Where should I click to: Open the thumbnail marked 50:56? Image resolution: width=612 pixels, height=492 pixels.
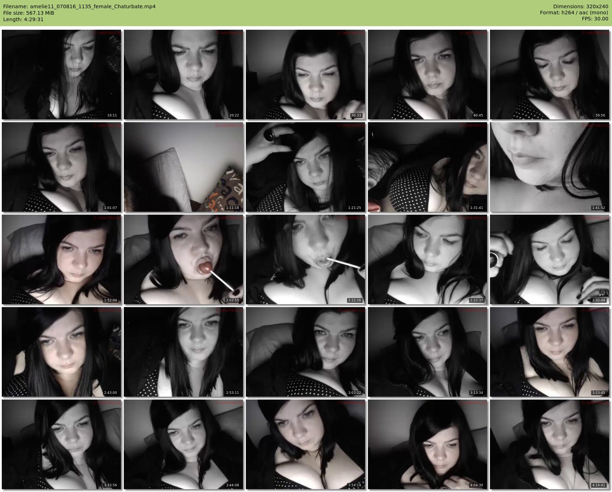click(x=549, y=75)
